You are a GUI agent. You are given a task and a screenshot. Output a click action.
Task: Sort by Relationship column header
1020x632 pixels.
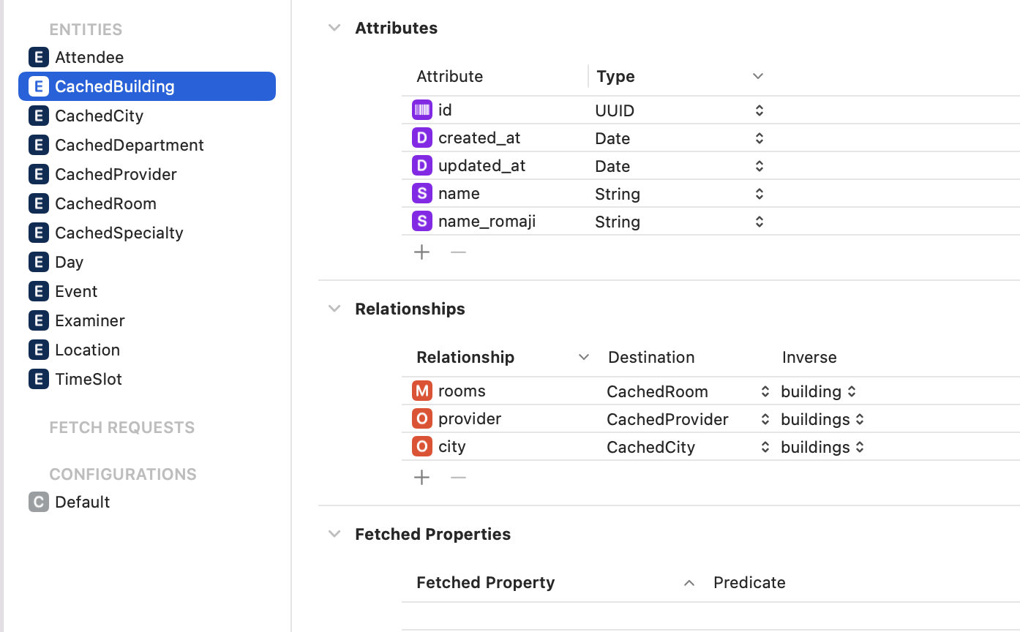[465, 357]
